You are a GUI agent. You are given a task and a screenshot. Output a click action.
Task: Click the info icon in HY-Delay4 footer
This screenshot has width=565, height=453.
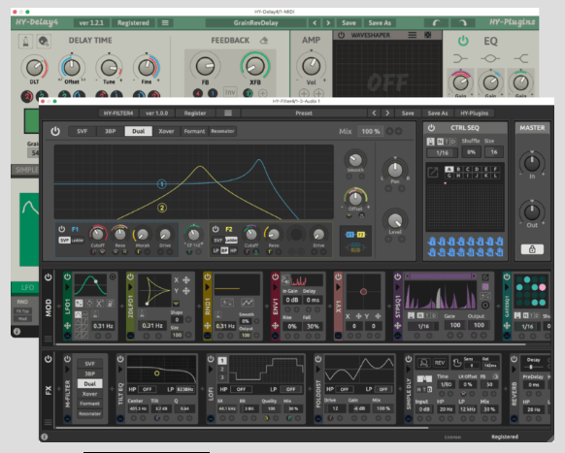[17, 331]
